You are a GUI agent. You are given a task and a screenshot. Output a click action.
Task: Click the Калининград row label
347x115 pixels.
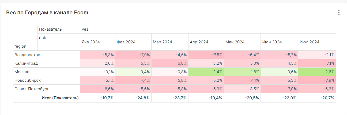pos(26,63)
